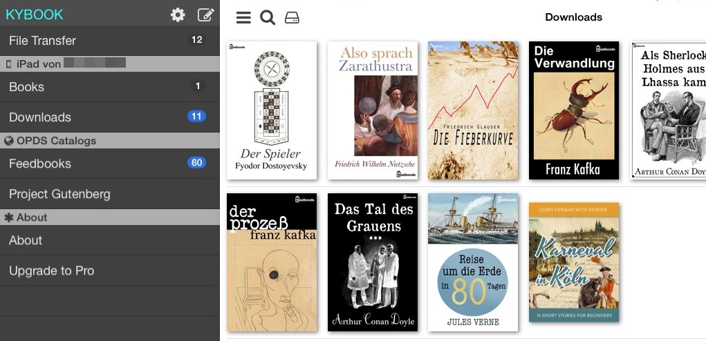Open Der Prozeß by Franz Kafka cover
706x341 pixels.
coord(272,262)
